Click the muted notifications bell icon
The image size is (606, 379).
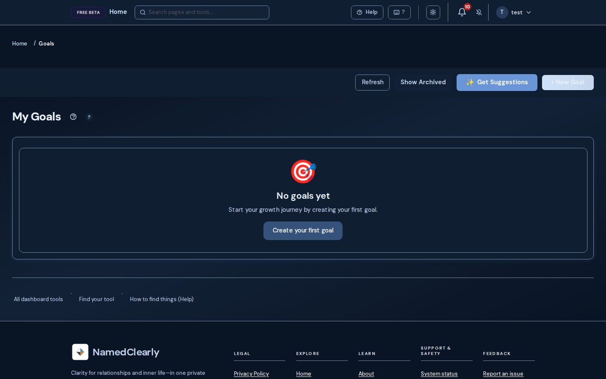point(479,12)
